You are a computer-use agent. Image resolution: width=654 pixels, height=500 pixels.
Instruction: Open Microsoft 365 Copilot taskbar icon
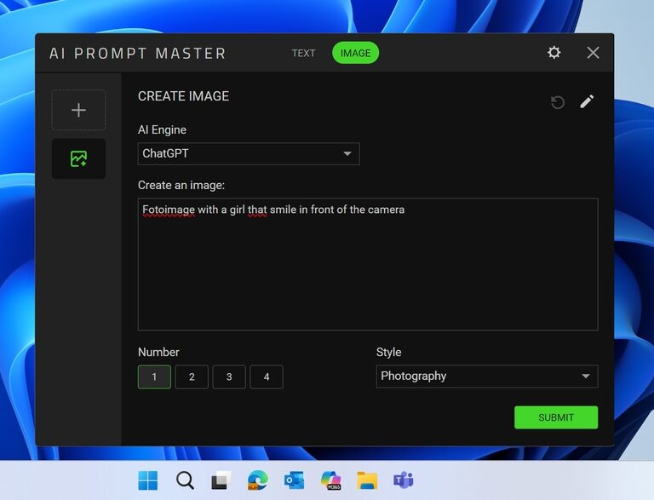click(330, 480)
